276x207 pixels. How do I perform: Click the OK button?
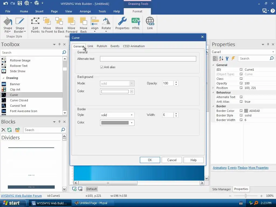tap(150, 160)
